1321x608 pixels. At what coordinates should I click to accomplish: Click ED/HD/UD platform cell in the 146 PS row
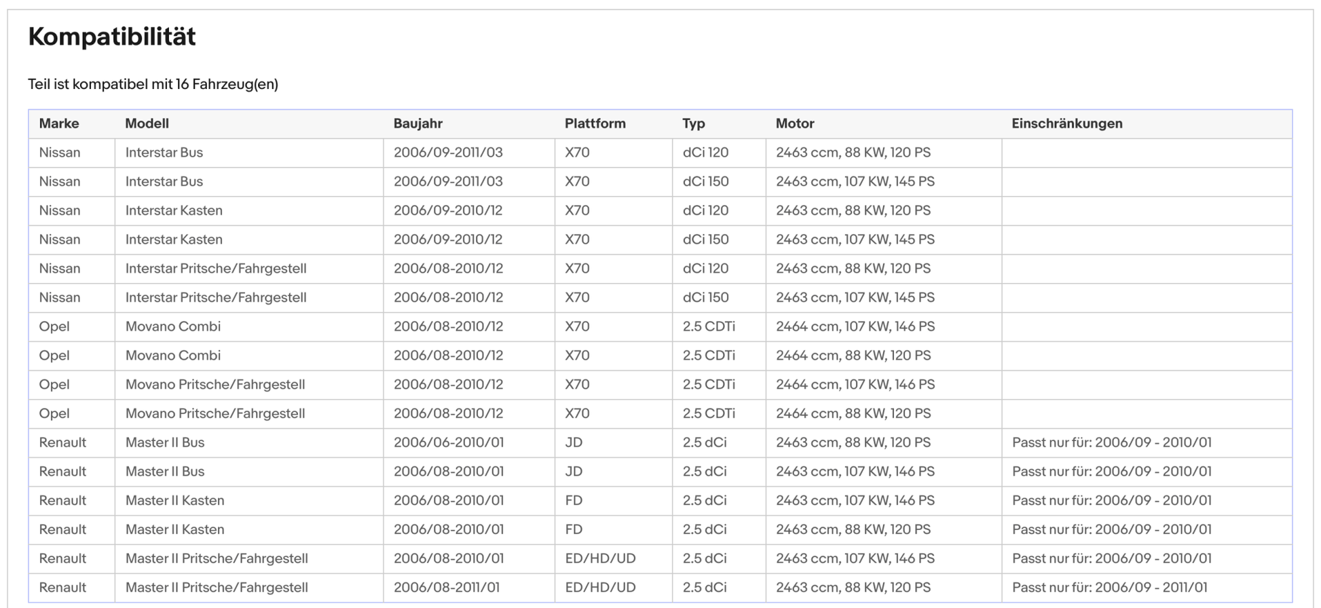coord(600,558)
